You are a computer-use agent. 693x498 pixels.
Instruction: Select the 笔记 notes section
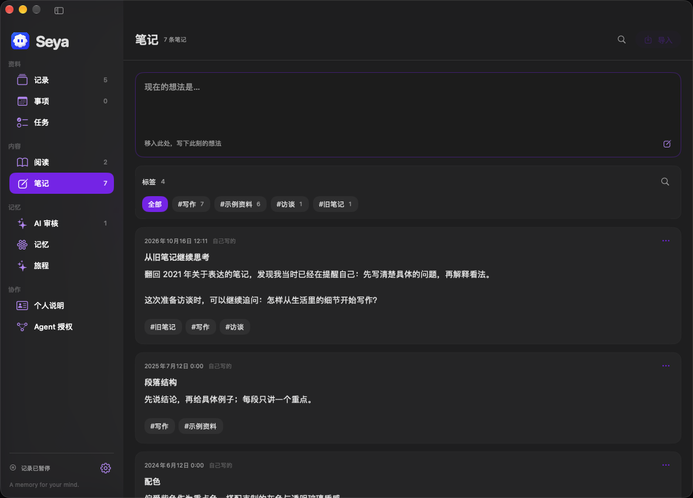(62, 183)
